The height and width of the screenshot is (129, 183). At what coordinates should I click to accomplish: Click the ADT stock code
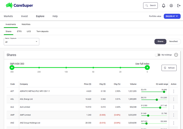12,91
